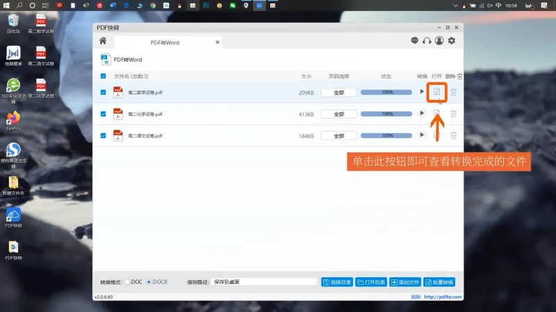The image size is (556, 312).
Task: Select the Firefox desktop shortcut
Action: tap(13, 121)
